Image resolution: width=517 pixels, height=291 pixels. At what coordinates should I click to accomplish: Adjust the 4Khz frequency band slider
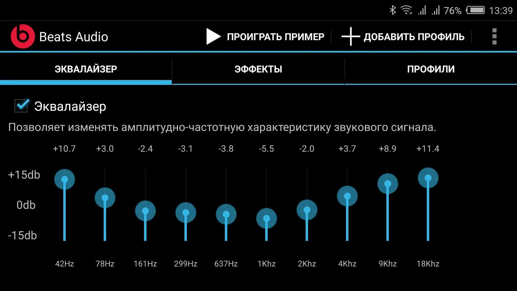point(347,197)
